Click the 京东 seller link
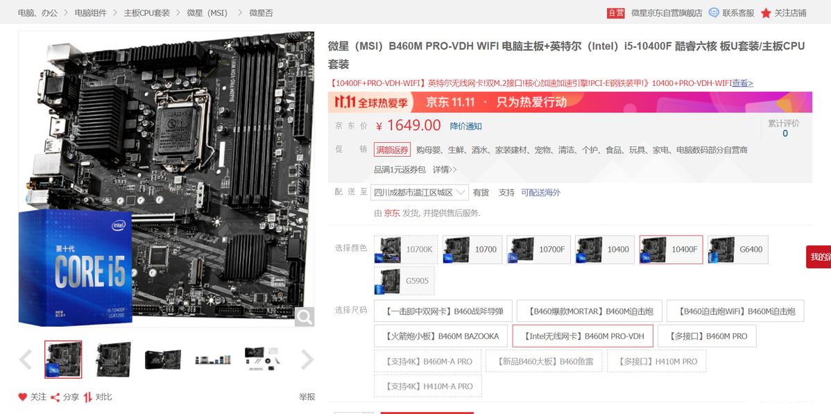Viewport: 831px width, 414px height. coord(392,213)
